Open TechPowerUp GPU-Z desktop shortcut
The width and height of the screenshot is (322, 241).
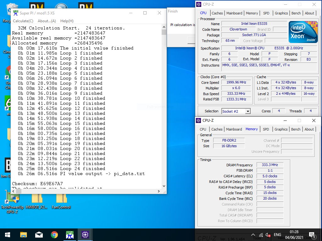[12, 202]
